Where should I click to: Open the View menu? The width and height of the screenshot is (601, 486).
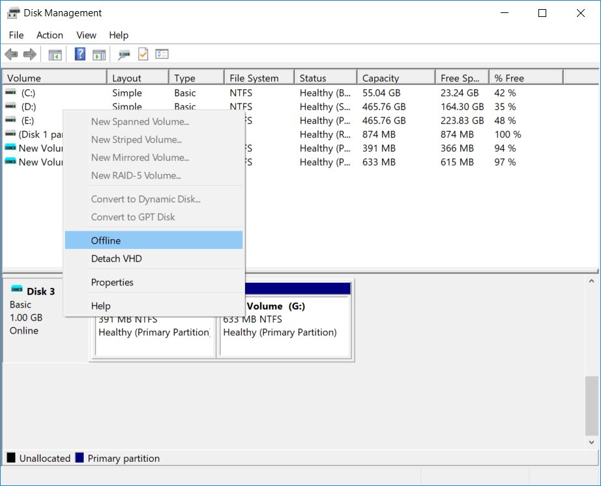86,35
